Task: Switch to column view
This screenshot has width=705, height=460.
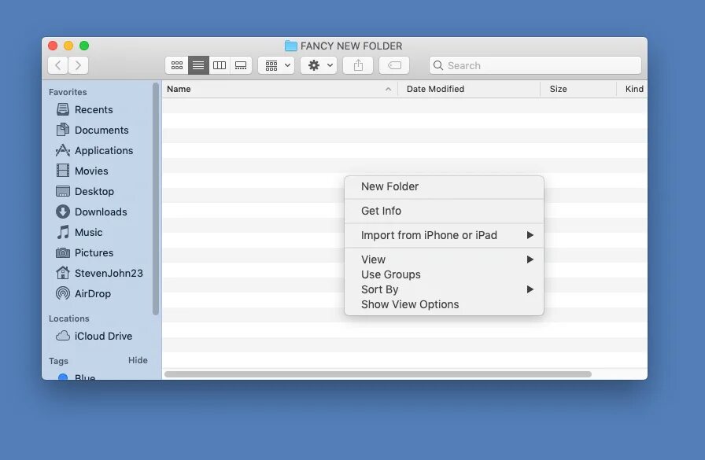Action: [x=220, y=65]
